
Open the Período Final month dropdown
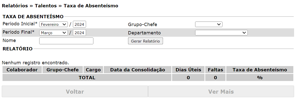click(x=53, y=33)
